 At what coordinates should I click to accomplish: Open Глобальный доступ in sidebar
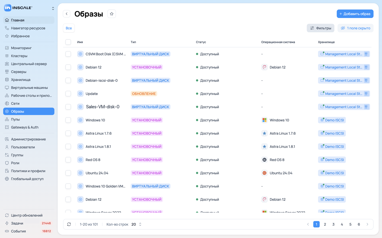point(29,179)
